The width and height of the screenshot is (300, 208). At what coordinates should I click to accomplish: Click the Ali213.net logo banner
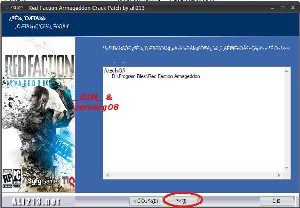(x=36, y=201)
